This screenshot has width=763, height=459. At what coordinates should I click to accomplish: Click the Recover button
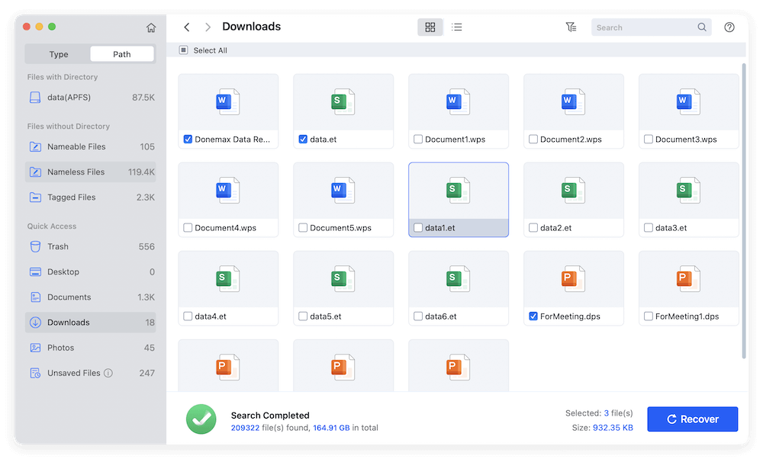(692, 419)
